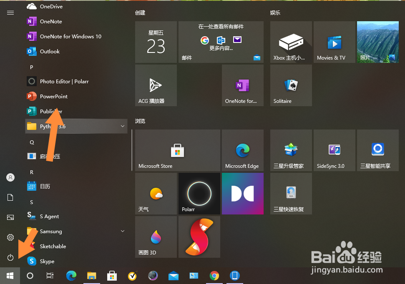Open the 三星快速恢复 tile
405x284 pixels.
pos(291,194)
